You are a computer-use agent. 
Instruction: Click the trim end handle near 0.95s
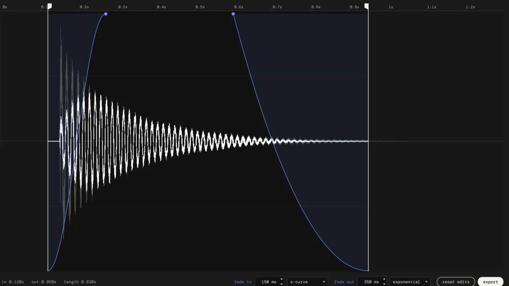click(367, 6)
